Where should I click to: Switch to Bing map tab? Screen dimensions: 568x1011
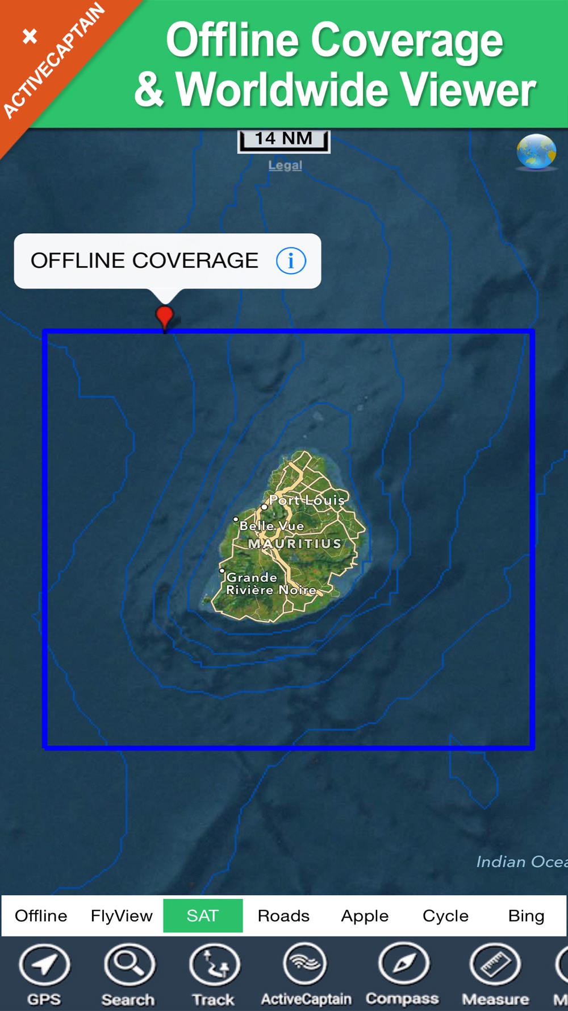tap(526, 915)
